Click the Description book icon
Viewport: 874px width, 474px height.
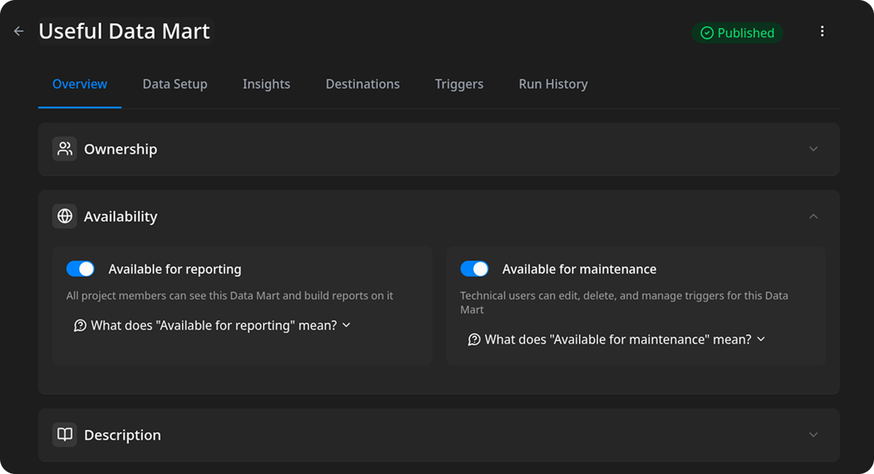click(64, 434)
